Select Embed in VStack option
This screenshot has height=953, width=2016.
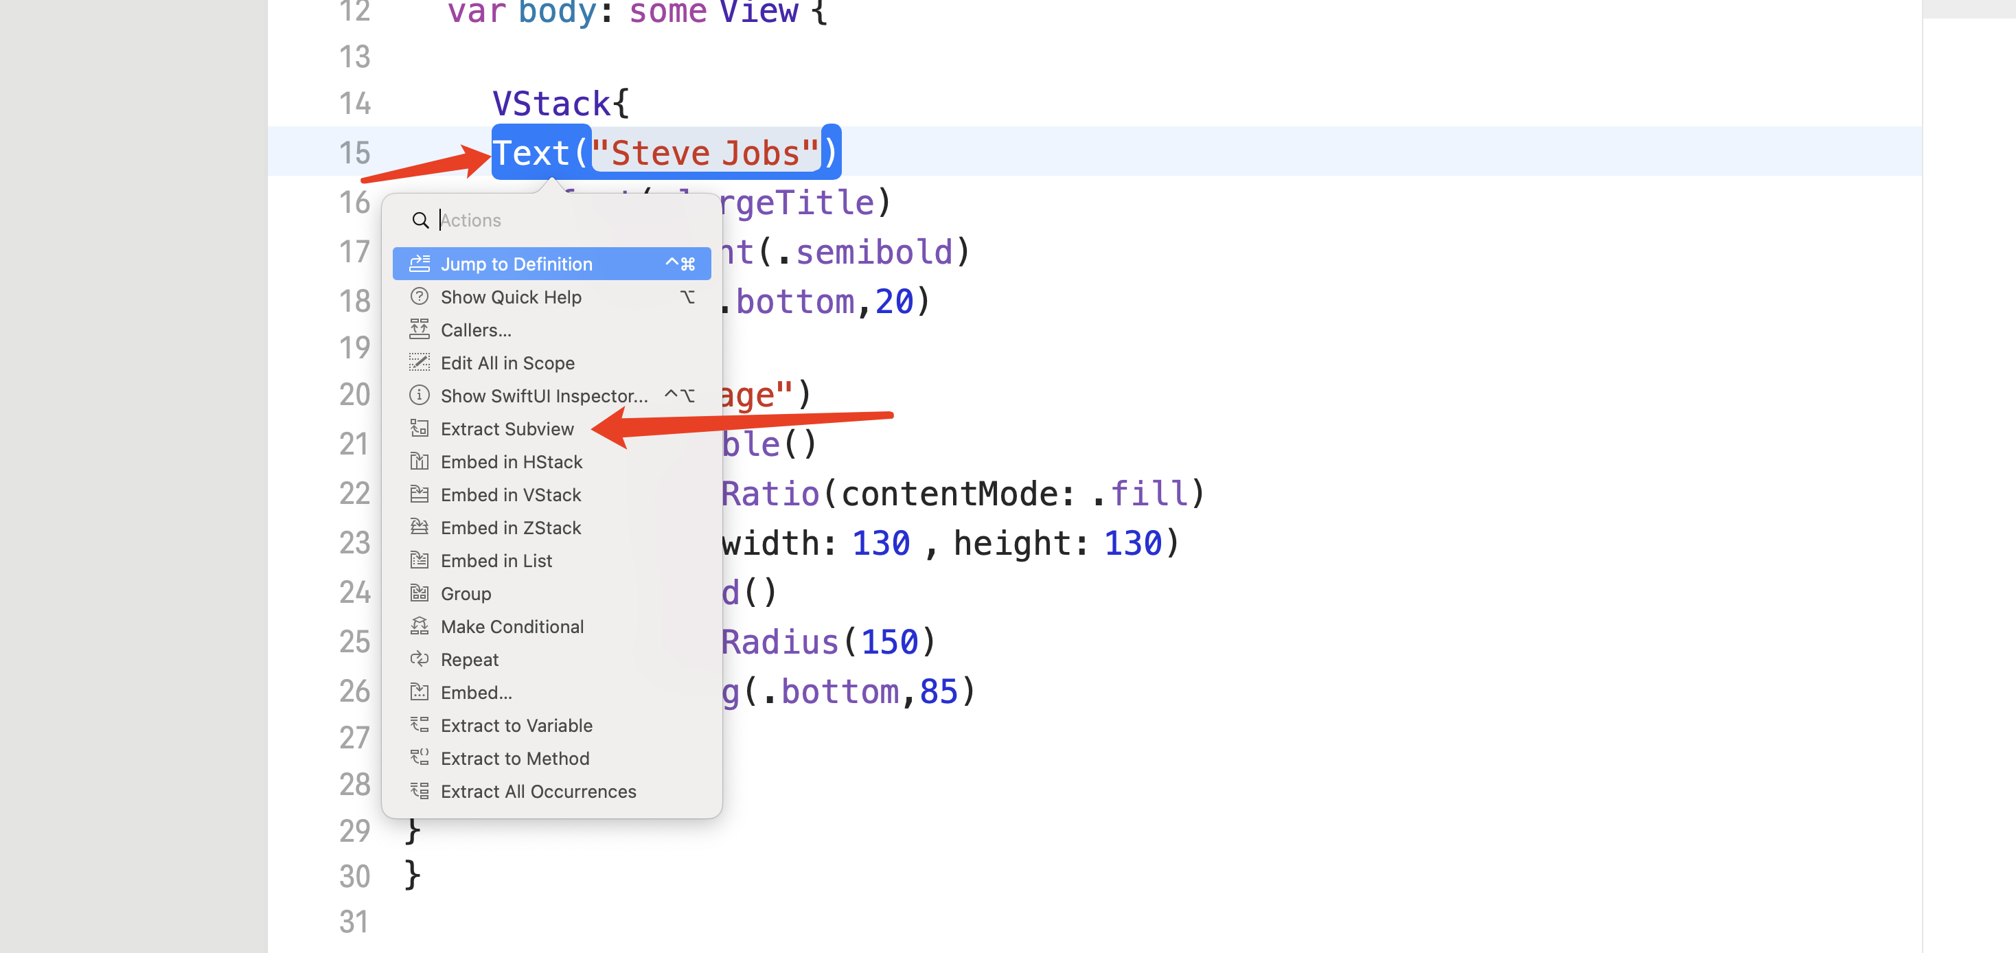(510, 494)
